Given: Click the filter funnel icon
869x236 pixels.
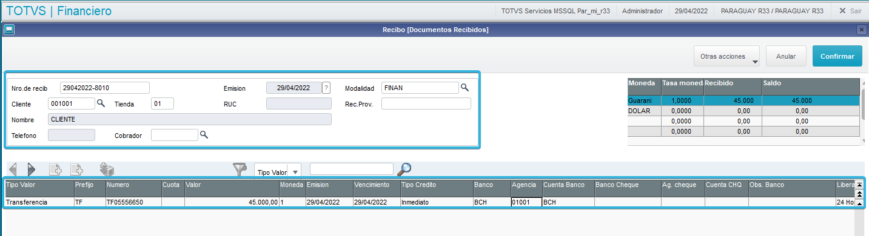Looking at the screenshot, I should click(x=240, y=170).
